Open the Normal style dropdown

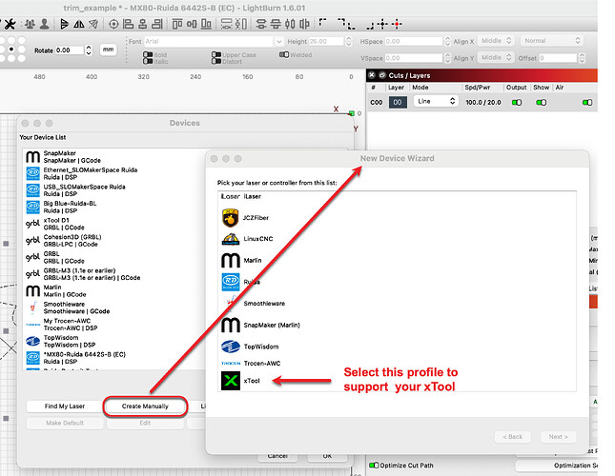pyautogui.click(x=552, y=41)
